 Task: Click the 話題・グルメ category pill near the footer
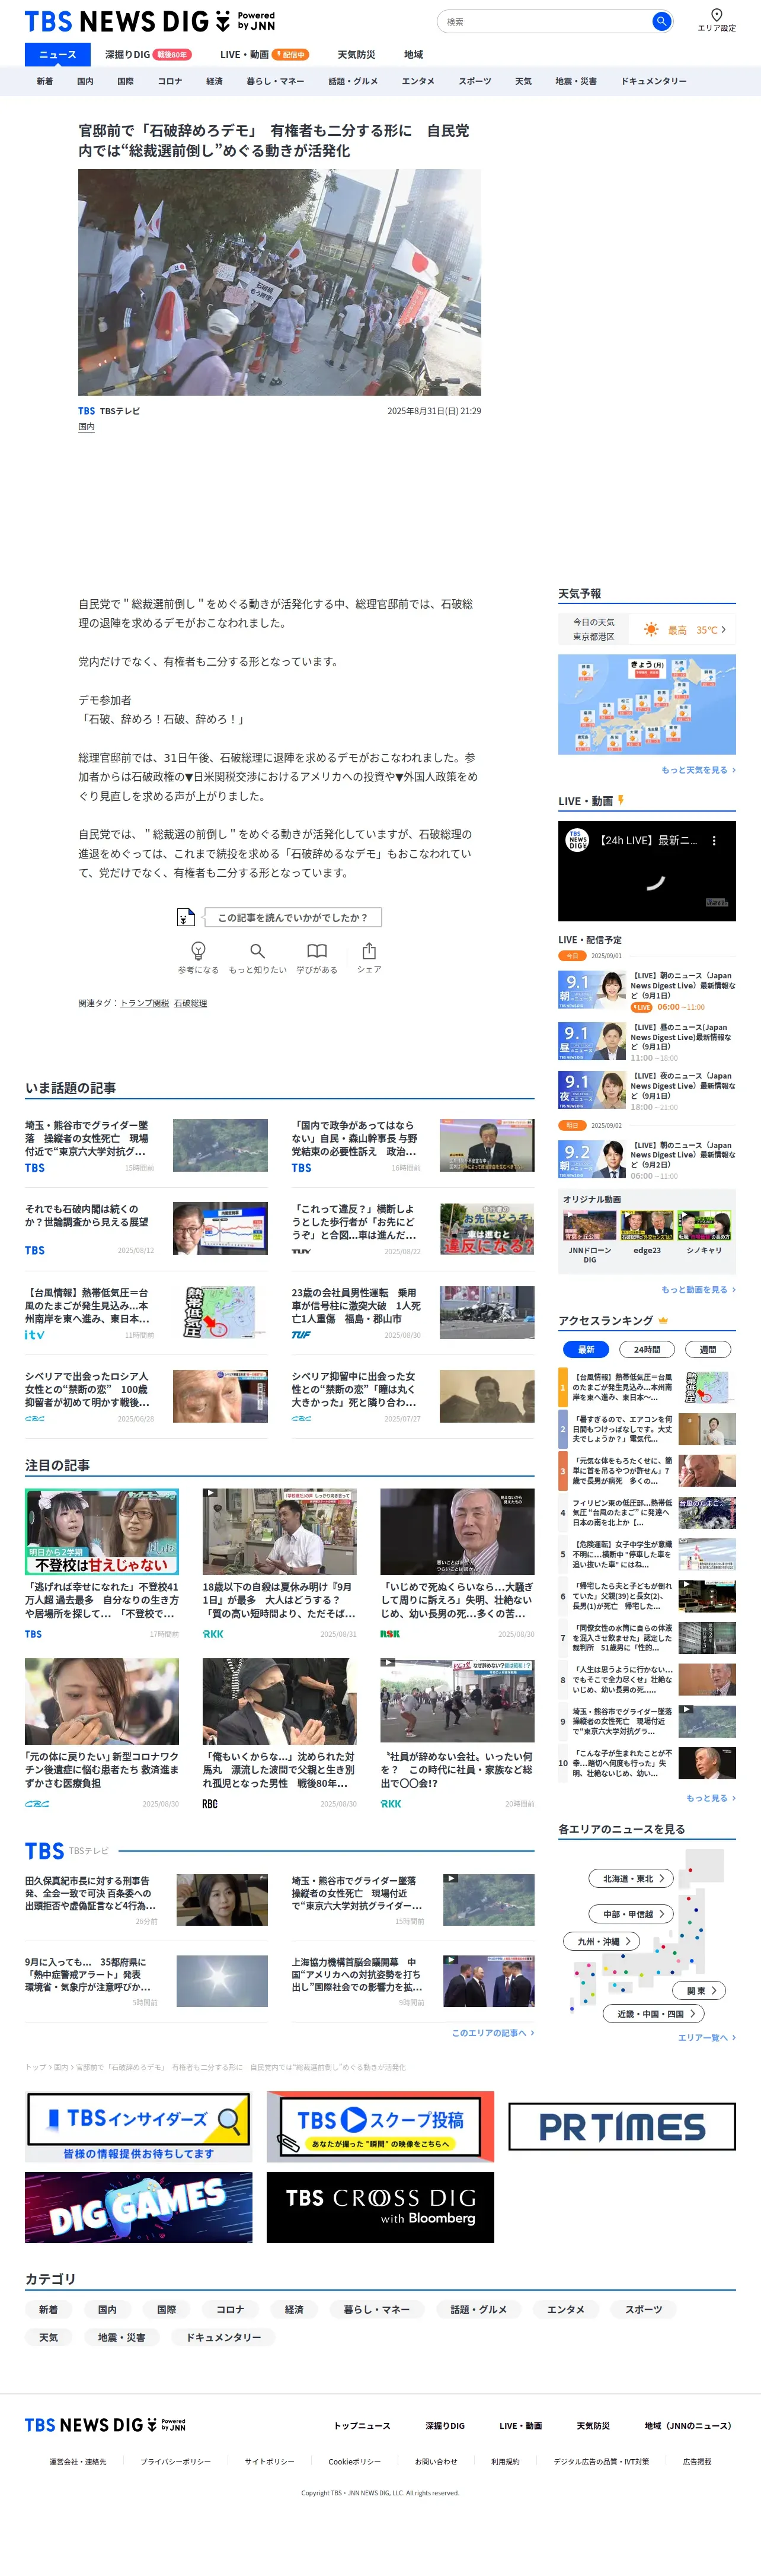(478, 2309)
